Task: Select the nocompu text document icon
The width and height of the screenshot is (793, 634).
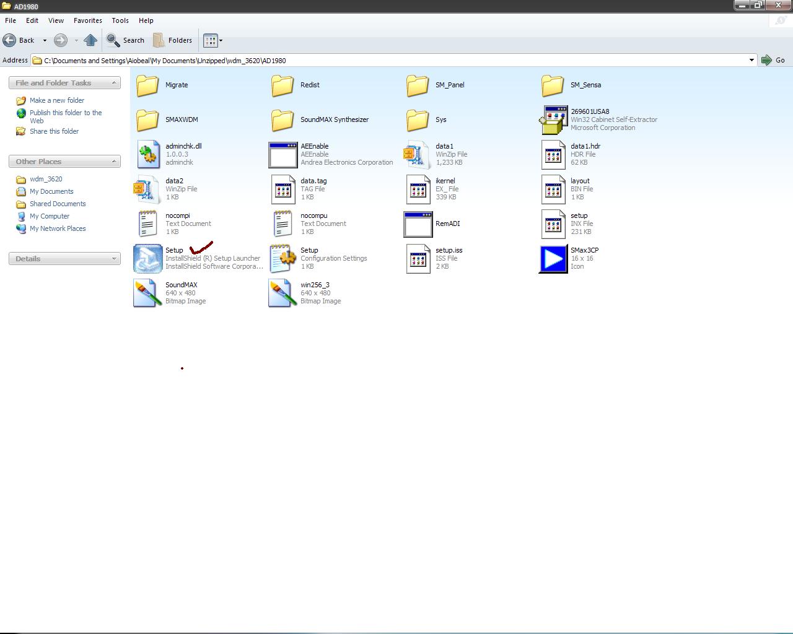Action: (x=283, y=224)
